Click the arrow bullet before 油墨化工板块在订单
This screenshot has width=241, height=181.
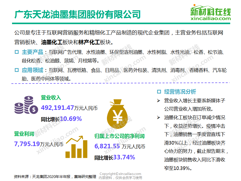click(x=158, y=118)
